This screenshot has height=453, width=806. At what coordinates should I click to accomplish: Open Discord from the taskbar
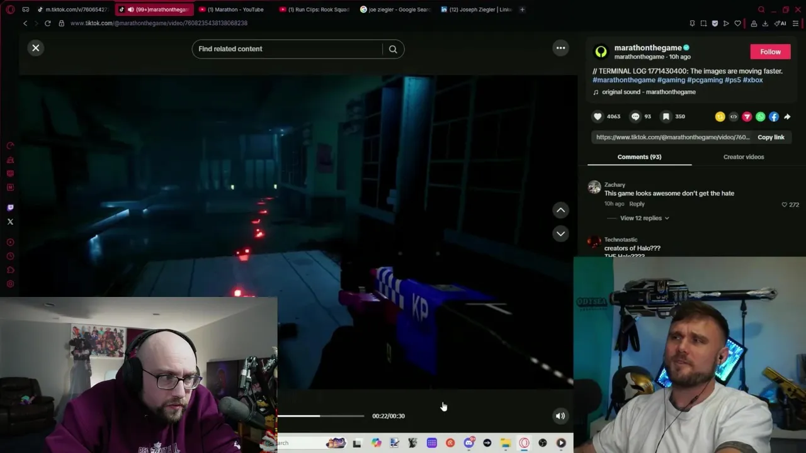[x=468, y=443]
